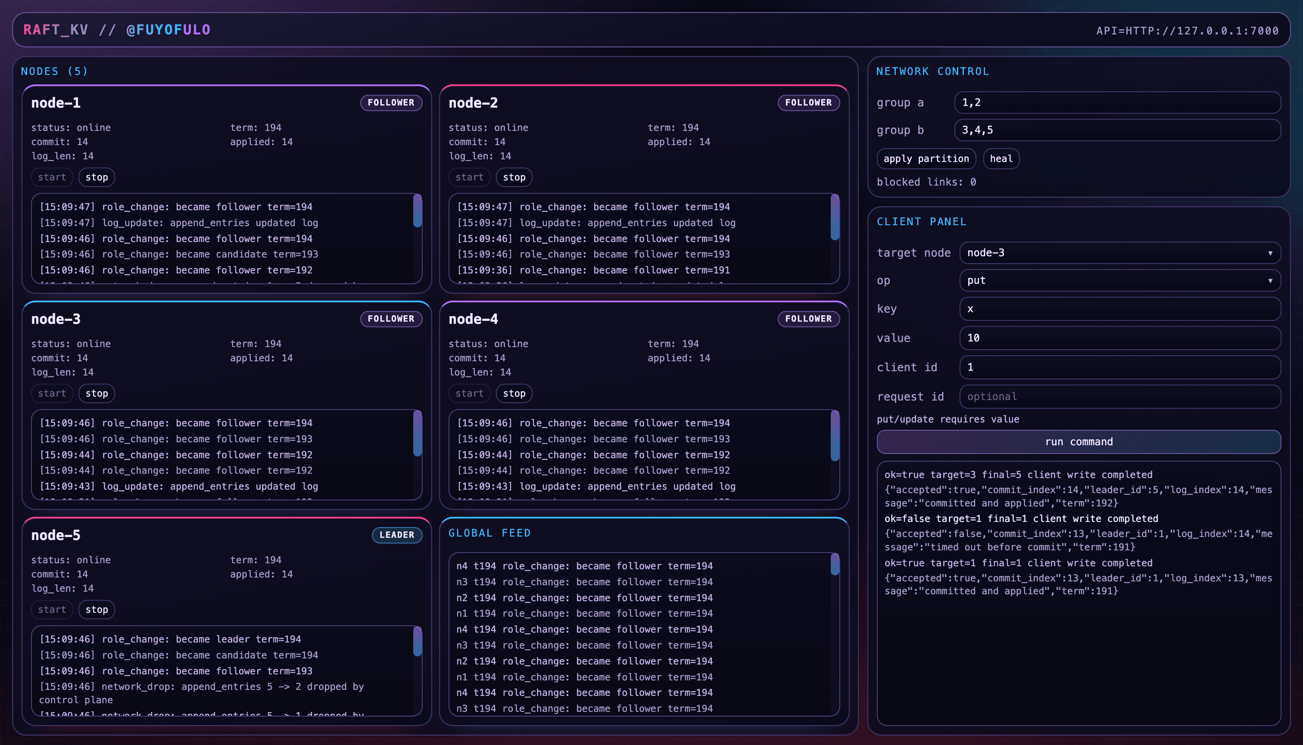Stop node-3 with its stop button
Viewport: 1303px width, 745px height.
tap(96, 393)
